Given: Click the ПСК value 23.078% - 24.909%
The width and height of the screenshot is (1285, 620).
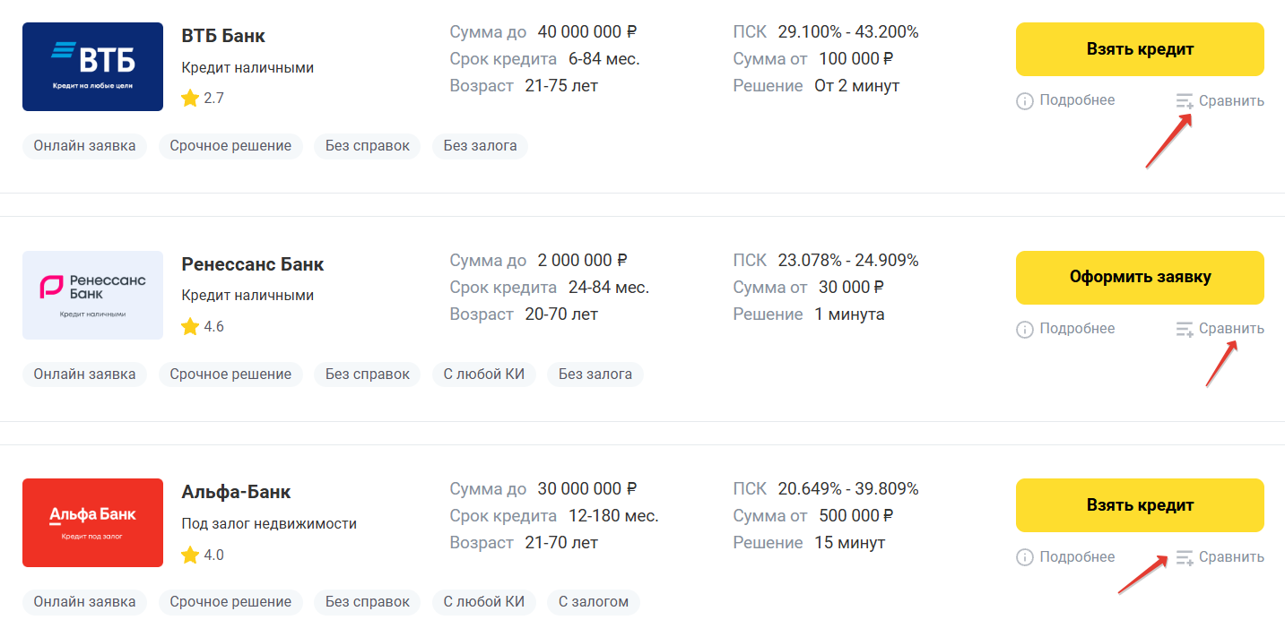Looking at the screenshot, I should pos(848,261).
